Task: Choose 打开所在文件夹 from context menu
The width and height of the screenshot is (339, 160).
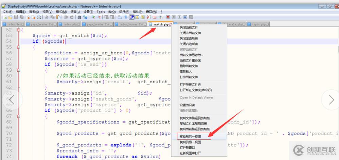Action: pyautogui.click(x=199, y=85)
